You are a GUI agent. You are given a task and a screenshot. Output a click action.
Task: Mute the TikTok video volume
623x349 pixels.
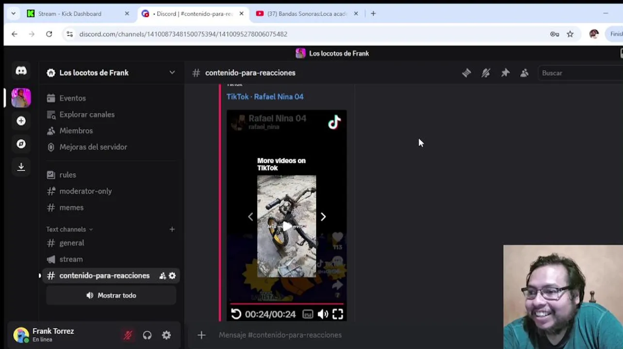point(323,314)
